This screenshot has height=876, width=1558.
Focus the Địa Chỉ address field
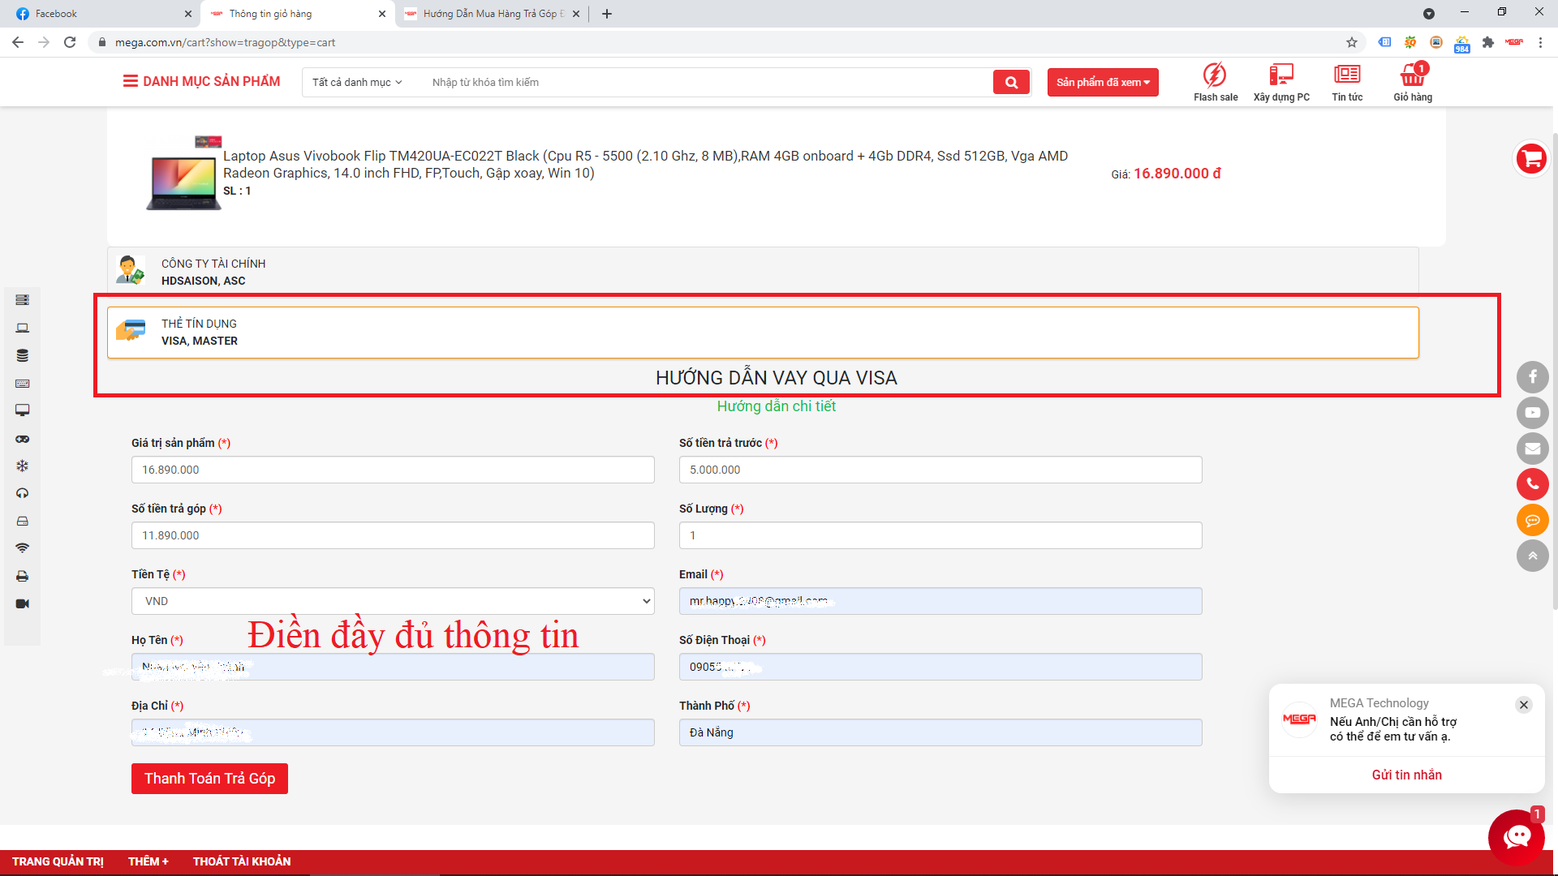pyautogui.click(x=393, y=732)
